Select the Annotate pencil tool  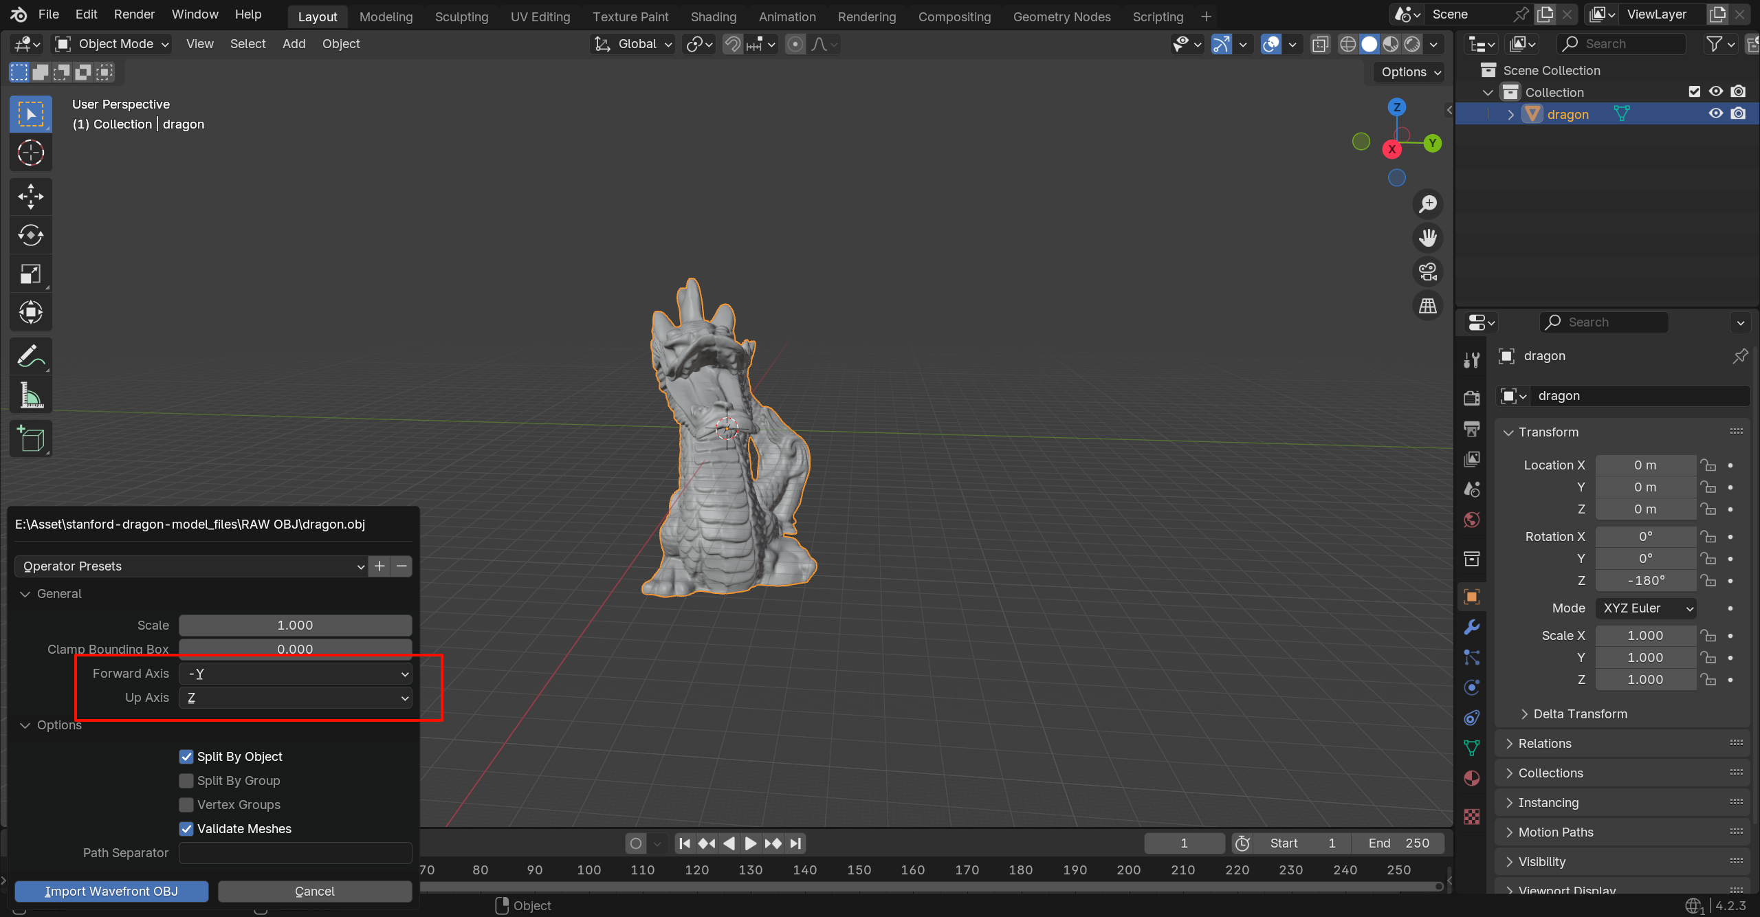pyautogui.click(x=30, y=356)
